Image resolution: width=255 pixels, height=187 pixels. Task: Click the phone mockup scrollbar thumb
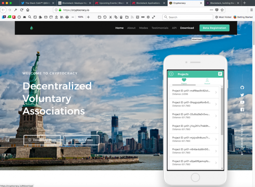222,112
